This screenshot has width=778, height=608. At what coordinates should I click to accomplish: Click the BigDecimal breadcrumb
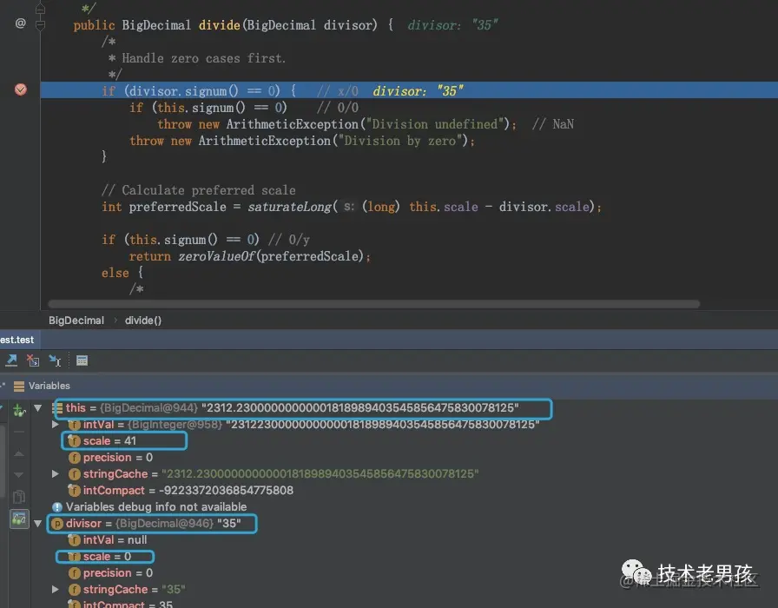pos(76,321)
